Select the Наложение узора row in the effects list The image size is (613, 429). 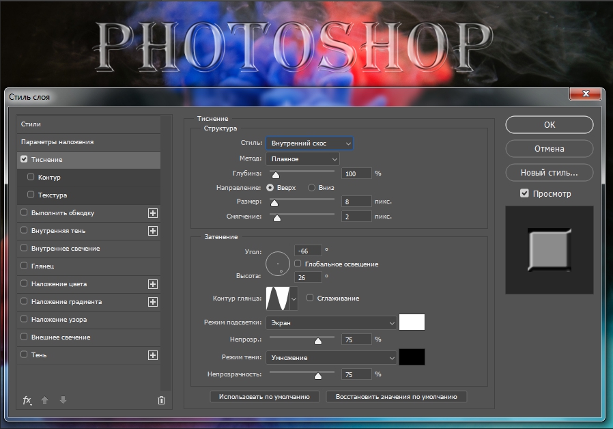(89, 320)
